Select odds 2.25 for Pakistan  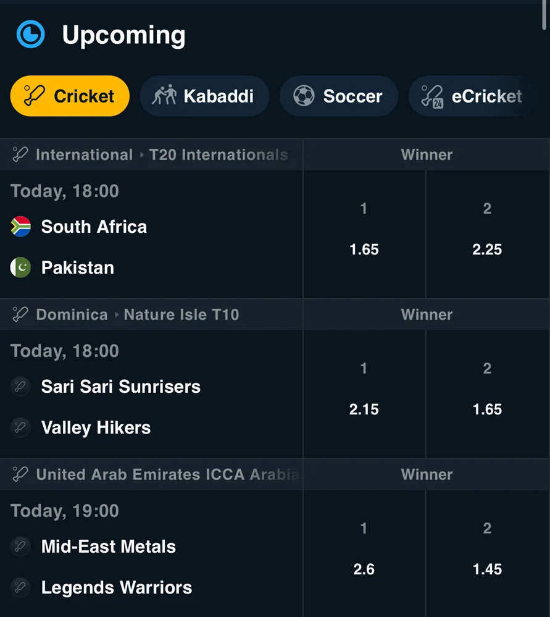[x=487, y=235]
